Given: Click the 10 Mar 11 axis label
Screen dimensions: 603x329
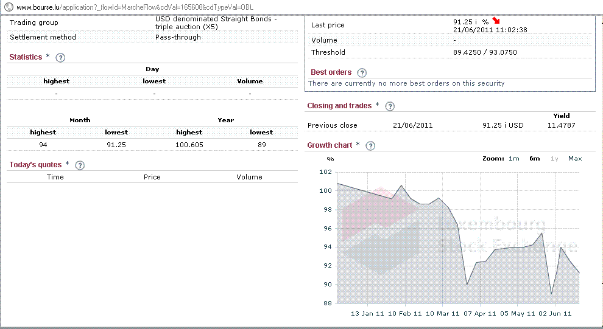Looking at the screenshot, I should coord(442,314).
